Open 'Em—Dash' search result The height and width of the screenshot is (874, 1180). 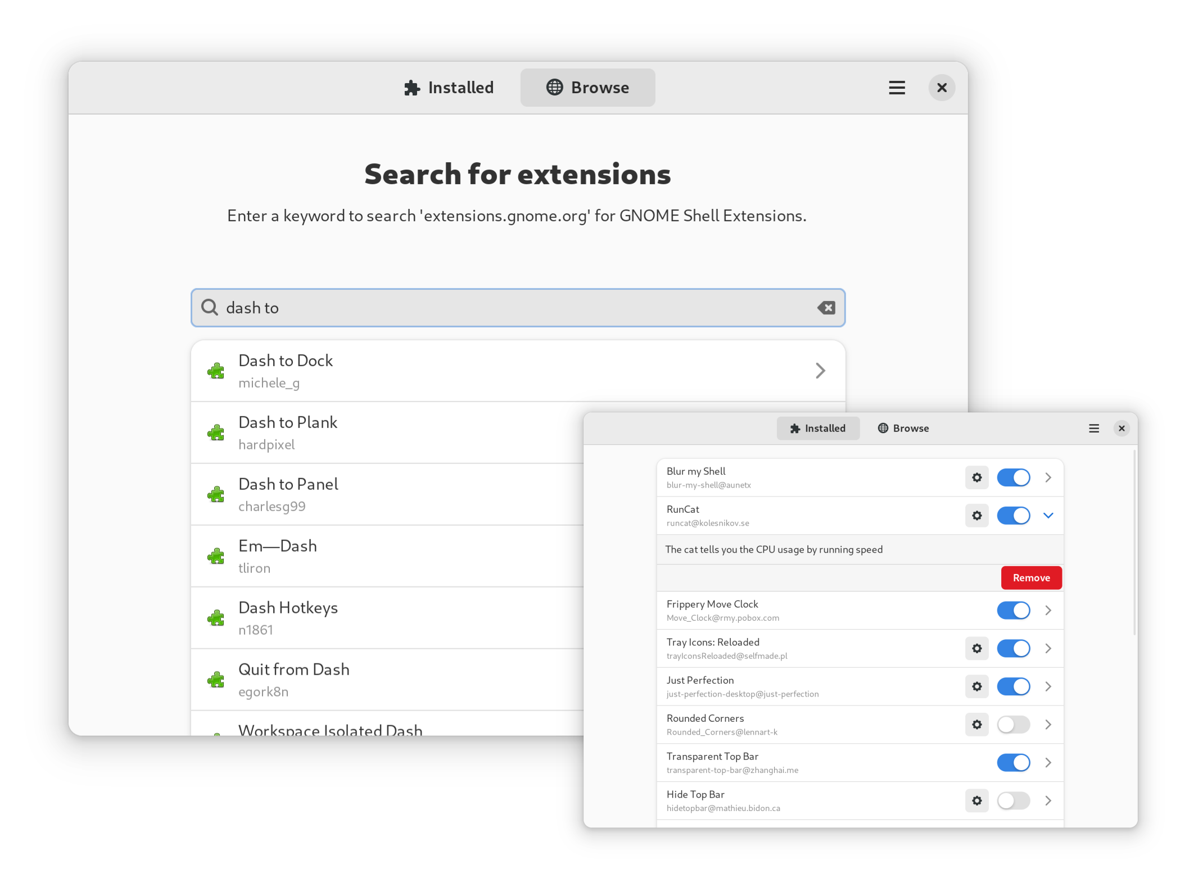click(387, 556)
